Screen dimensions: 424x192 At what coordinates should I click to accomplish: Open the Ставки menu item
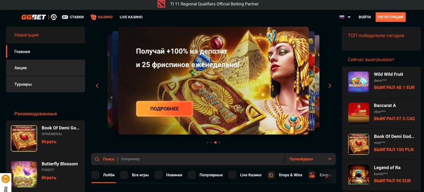pyautogui.click(x=73, y=17)
